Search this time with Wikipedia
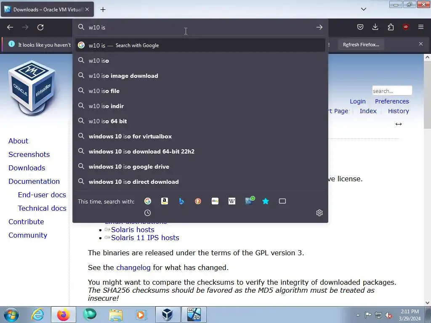 232,201
